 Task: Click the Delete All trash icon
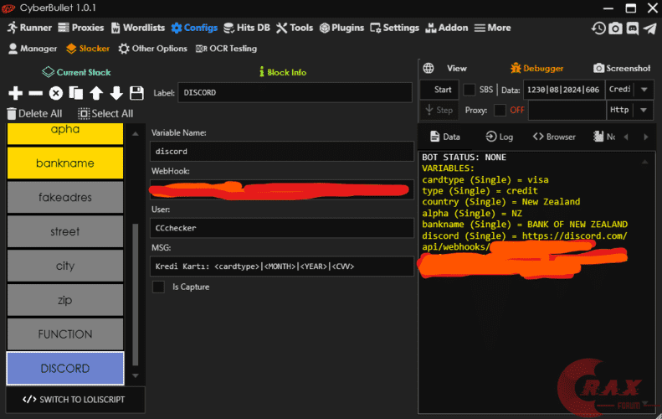tap(12, 113)
